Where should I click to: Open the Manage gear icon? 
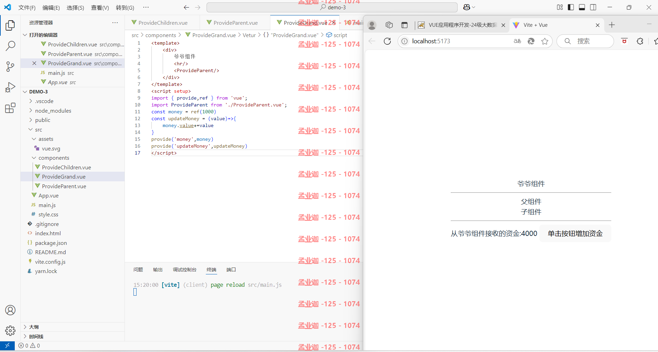click(x=10, y=331)
